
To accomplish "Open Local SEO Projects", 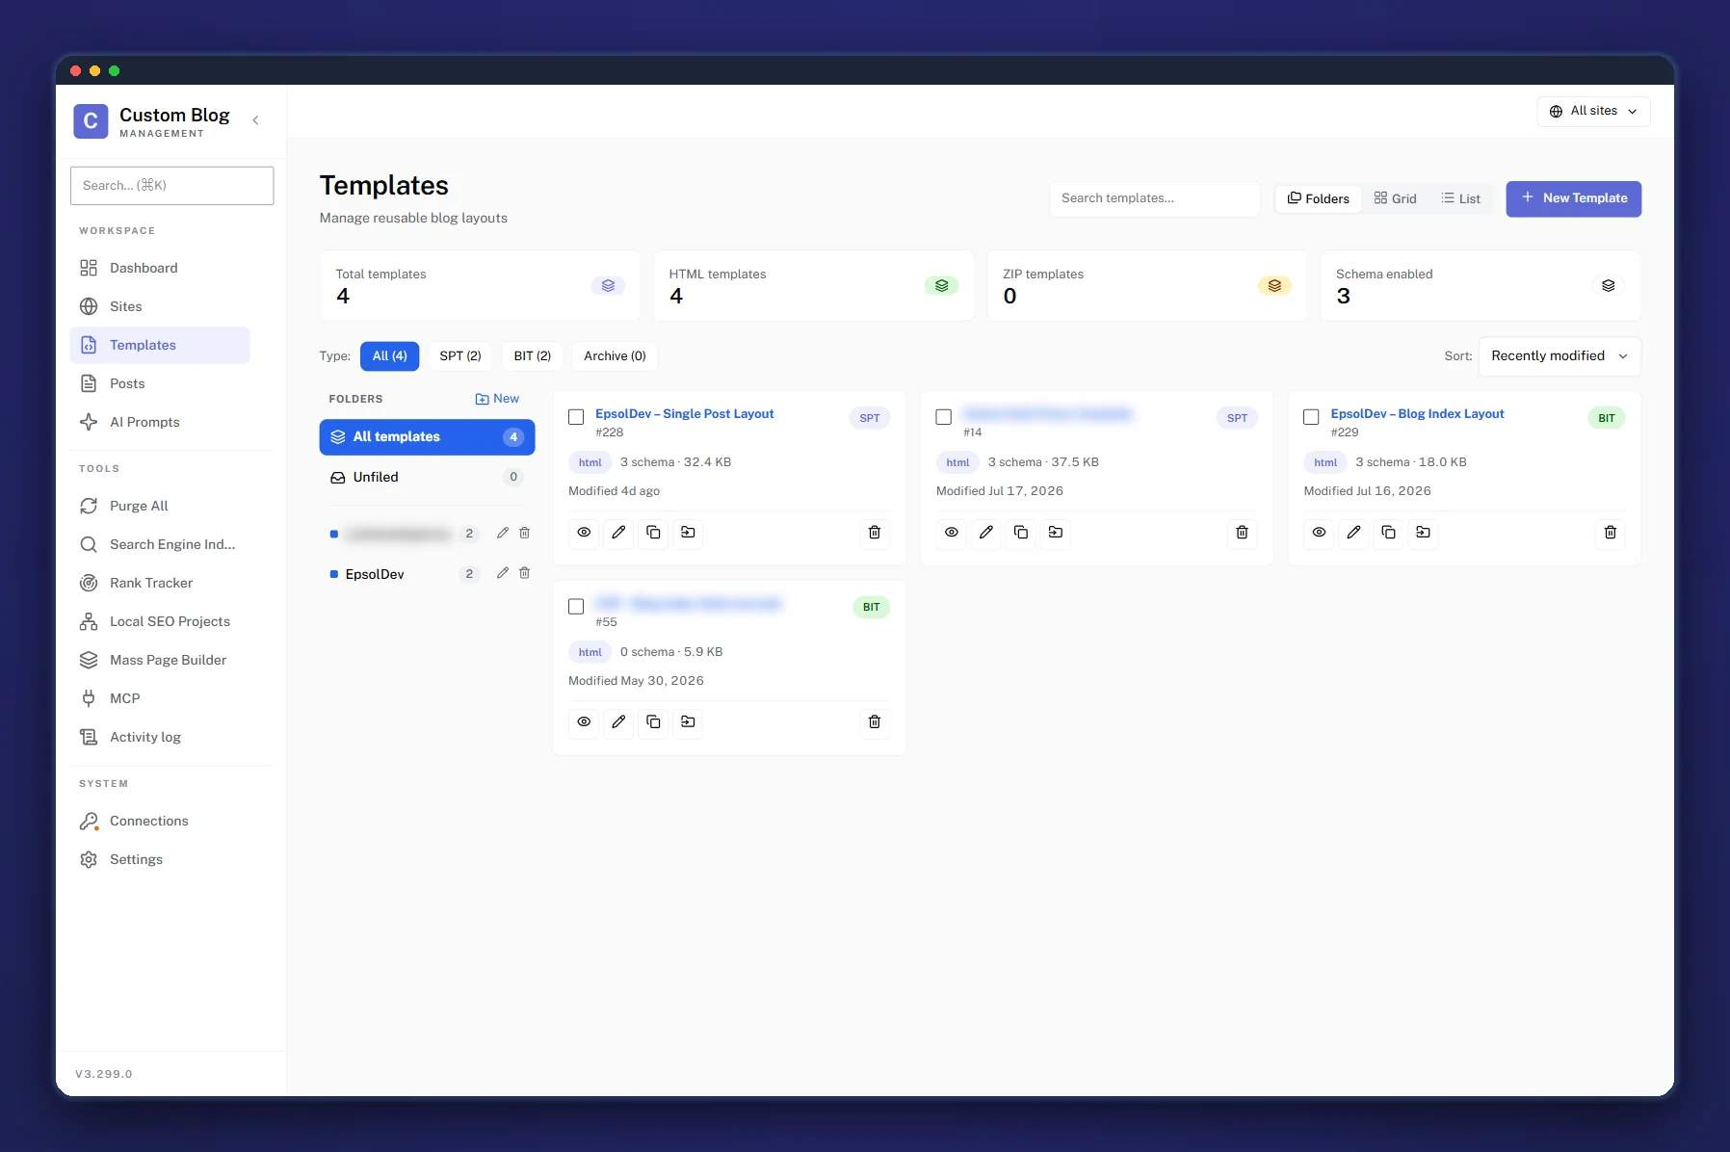I will point(160,621).
